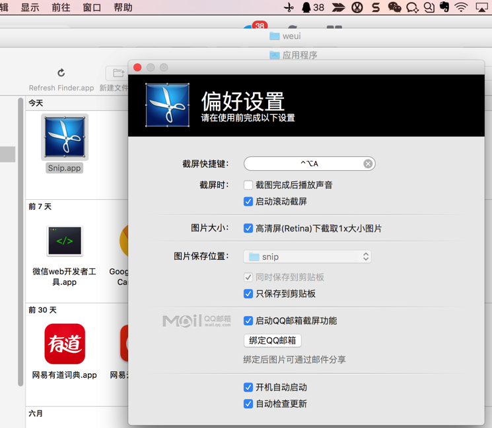This screenshot has height=428, width=492.
Task: Select Snip.app icon in Finder
Action: pos(65,137)
